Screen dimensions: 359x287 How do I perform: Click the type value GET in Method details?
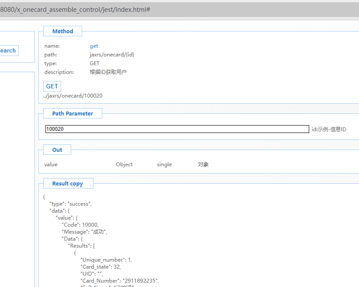[95, 63]
